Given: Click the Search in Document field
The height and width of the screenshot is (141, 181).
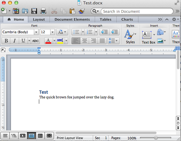Looking at the screenshot, I should tap(137, 11).
